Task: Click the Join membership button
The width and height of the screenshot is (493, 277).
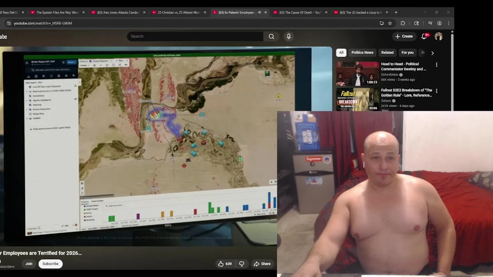Action: (x=29, y=264)
